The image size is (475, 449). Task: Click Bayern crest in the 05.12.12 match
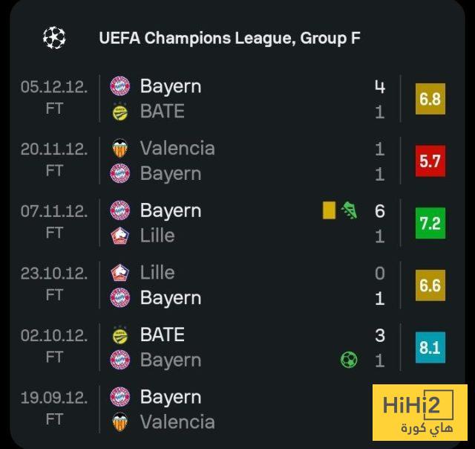coord(119,86)
